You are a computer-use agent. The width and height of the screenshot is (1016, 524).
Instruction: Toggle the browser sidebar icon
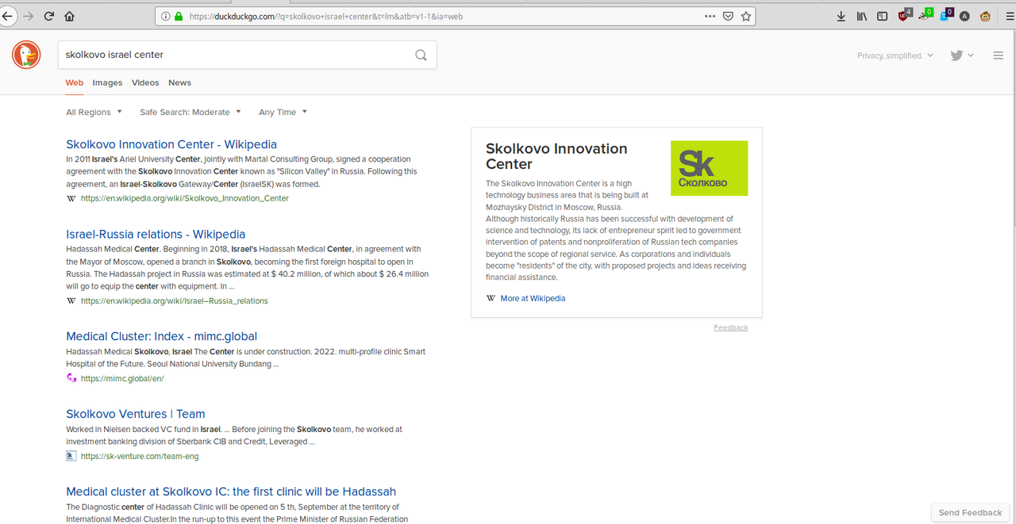(x=882, y=16)
